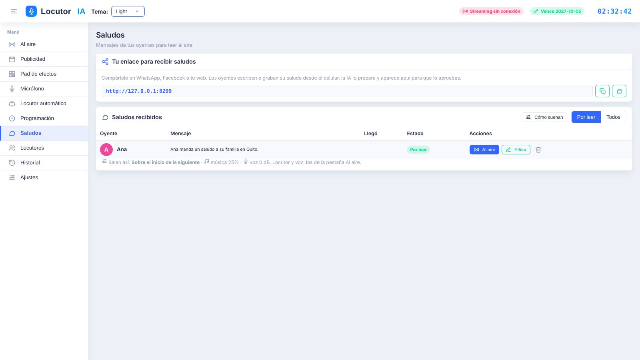Click the Por leer status badge for Ana
Image resolution: width=640 pixels, height=360 pixels.
[418, 150]
